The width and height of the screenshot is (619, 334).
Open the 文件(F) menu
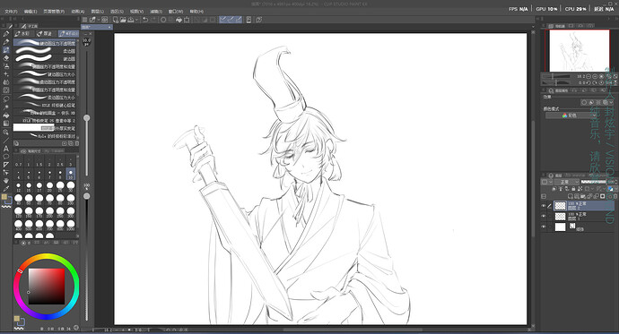pyautogui.click(x=10, y=12)
